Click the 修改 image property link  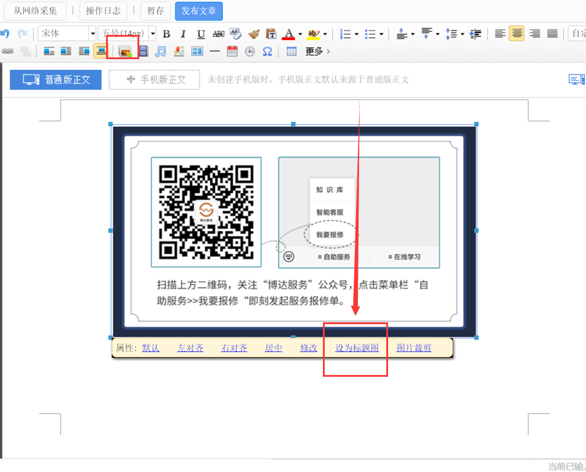309,348
